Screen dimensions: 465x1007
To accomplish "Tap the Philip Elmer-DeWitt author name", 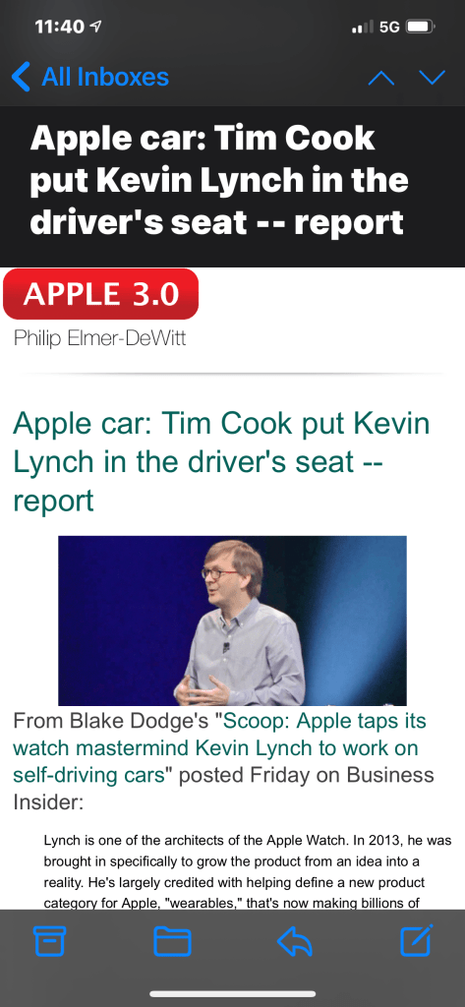I will 99,338.
